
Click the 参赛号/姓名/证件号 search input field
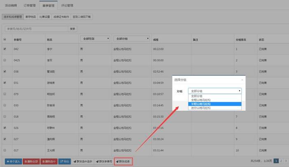tap(36, 29)
